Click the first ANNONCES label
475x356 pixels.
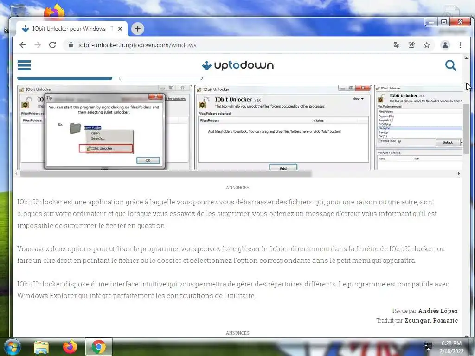tap(237, 188)
